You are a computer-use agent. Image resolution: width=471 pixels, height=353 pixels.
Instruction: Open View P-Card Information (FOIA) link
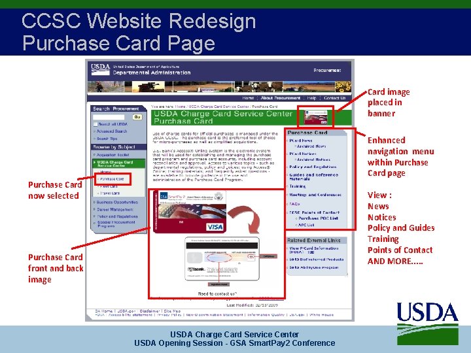click(313, 250)
